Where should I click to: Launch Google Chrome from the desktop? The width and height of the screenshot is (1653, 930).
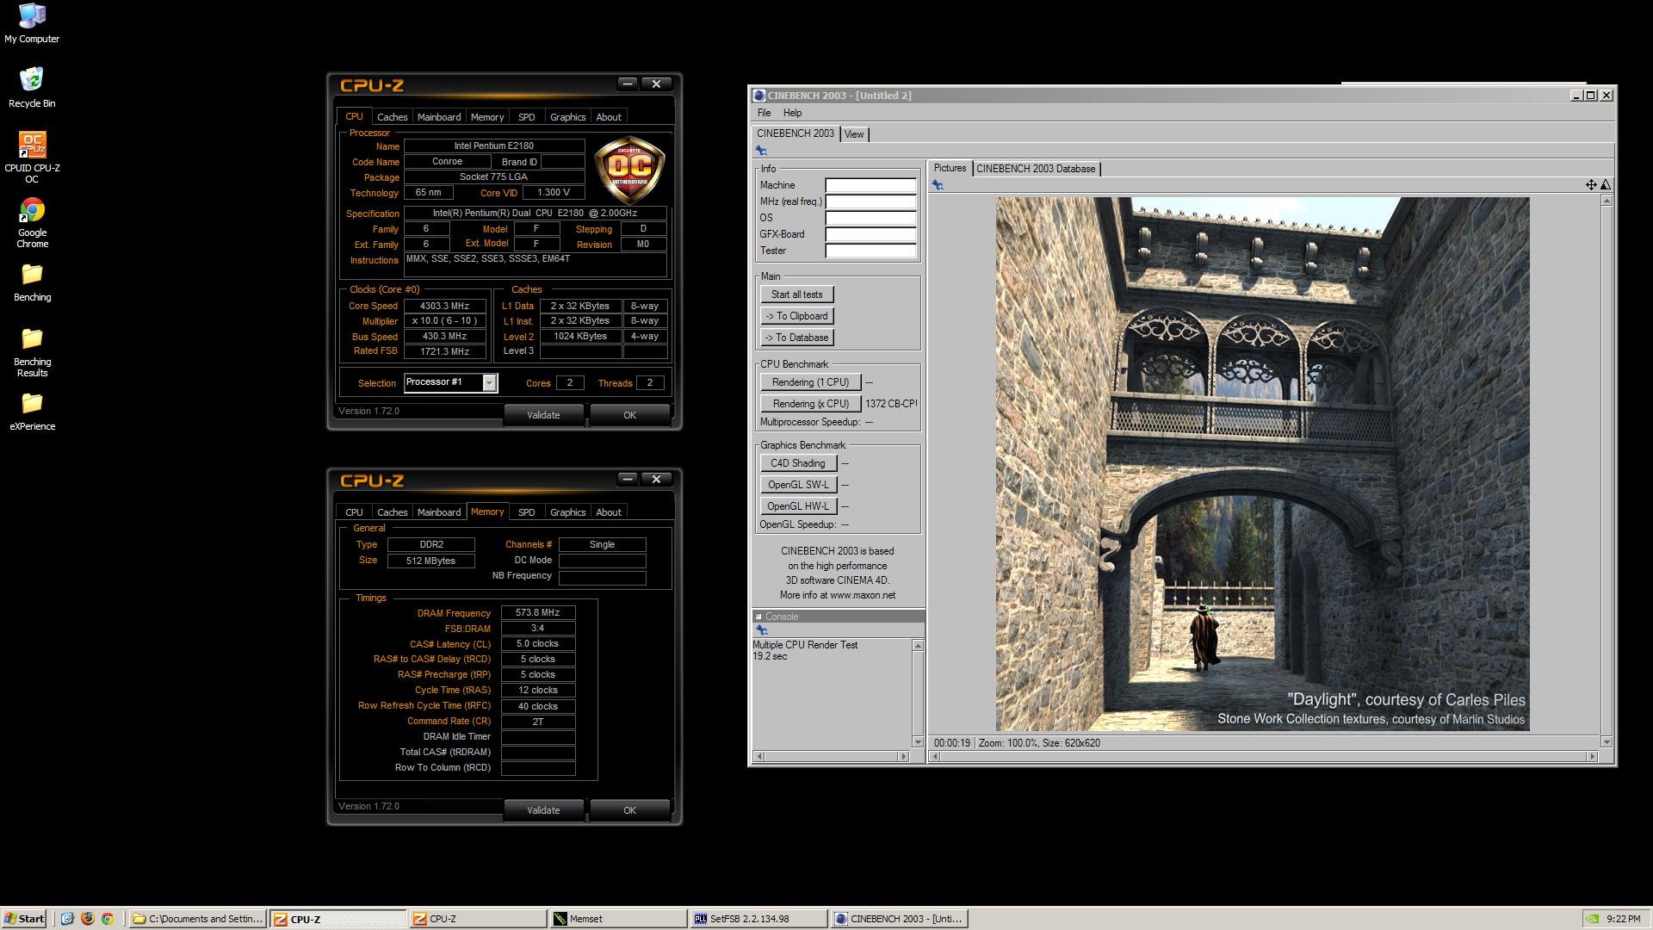(32, 223)
